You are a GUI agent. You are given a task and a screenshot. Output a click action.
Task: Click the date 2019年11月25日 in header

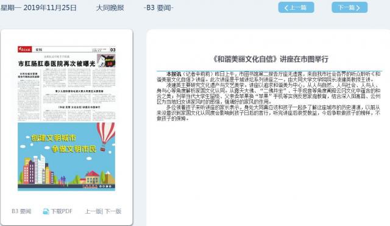tap(50, 8)
